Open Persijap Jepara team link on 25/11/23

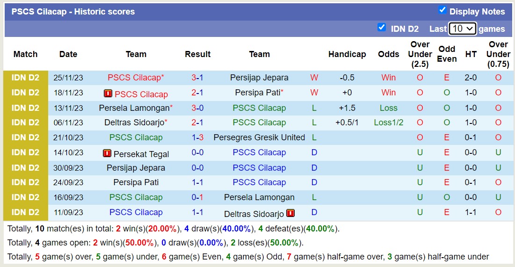pos(259,78)
